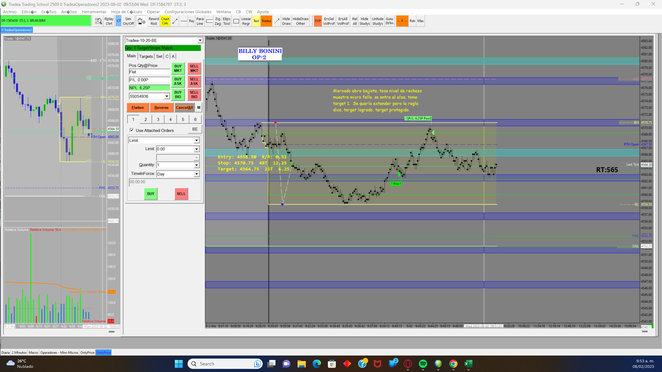Click the DVP toolbar button
This screenshot has width=662, height=372.
(318, 21)
